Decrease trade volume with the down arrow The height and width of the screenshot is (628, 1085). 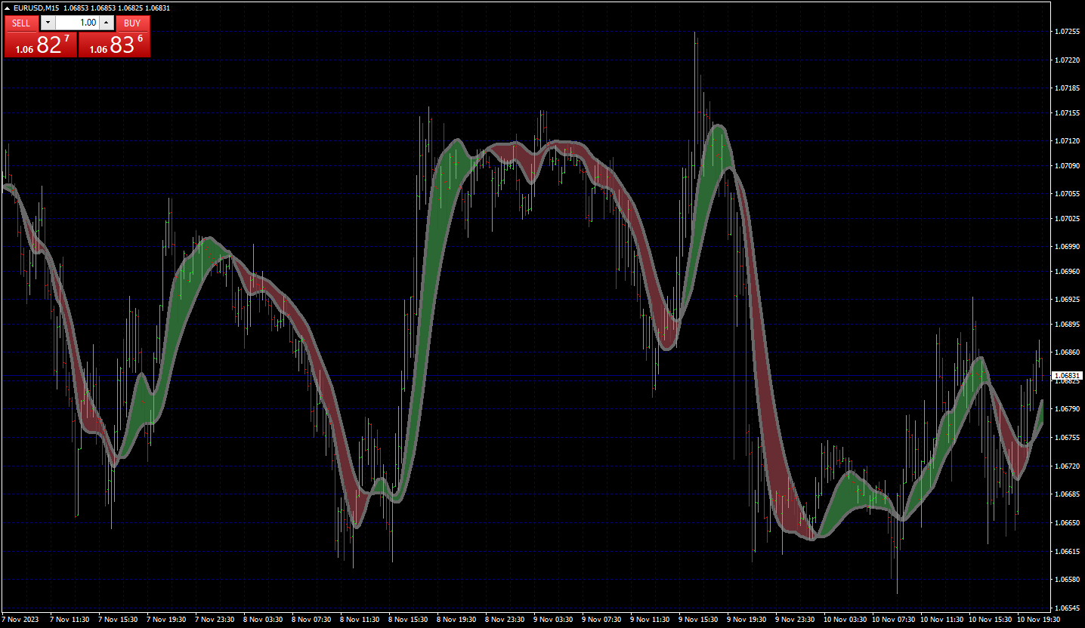(48, 23)
